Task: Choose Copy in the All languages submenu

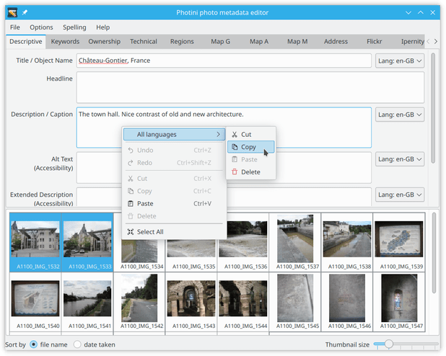Action: click(x=251, y=147)
